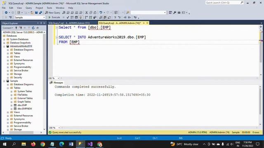
Task: Open the Help menu
Action: click(x=71, y=8)
